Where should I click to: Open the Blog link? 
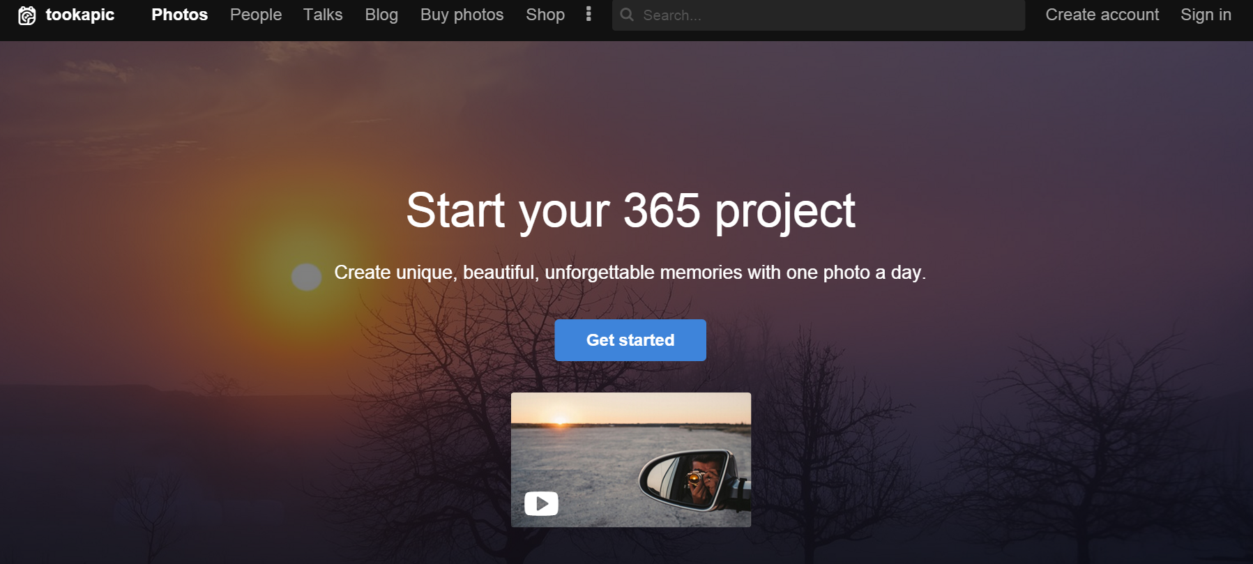click(381, 15)
